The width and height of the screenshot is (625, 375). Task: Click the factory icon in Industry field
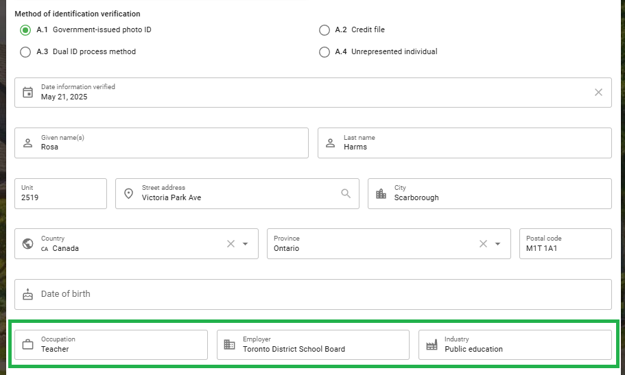pos(432,345)
